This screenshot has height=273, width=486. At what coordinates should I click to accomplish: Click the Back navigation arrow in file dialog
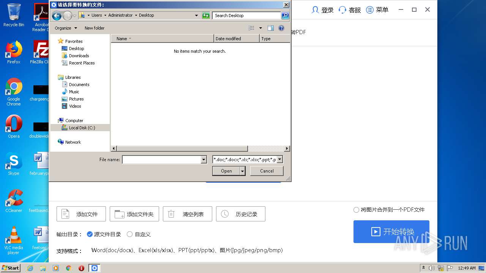[57, 16]
